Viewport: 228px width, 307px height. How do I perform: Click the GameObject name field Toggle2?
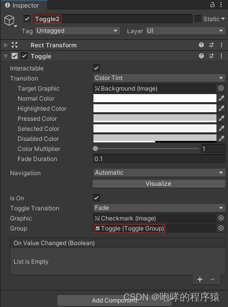pyautogui.click(x=113, y=19)
